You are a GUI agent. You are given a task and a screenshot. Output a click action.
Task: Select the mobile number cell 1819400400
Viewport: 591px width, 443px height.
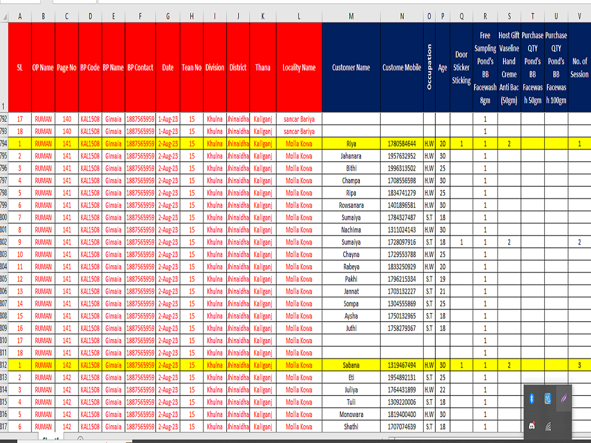point(402,415)
